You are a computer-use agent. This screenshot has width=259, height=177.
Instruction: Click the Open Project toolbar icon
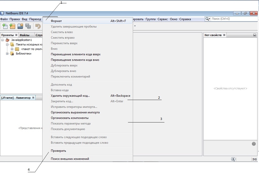(20, 26)
